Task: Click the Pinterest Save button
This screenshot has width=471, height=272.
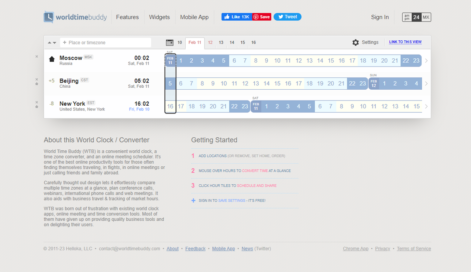Action: (x=262, y=17)
